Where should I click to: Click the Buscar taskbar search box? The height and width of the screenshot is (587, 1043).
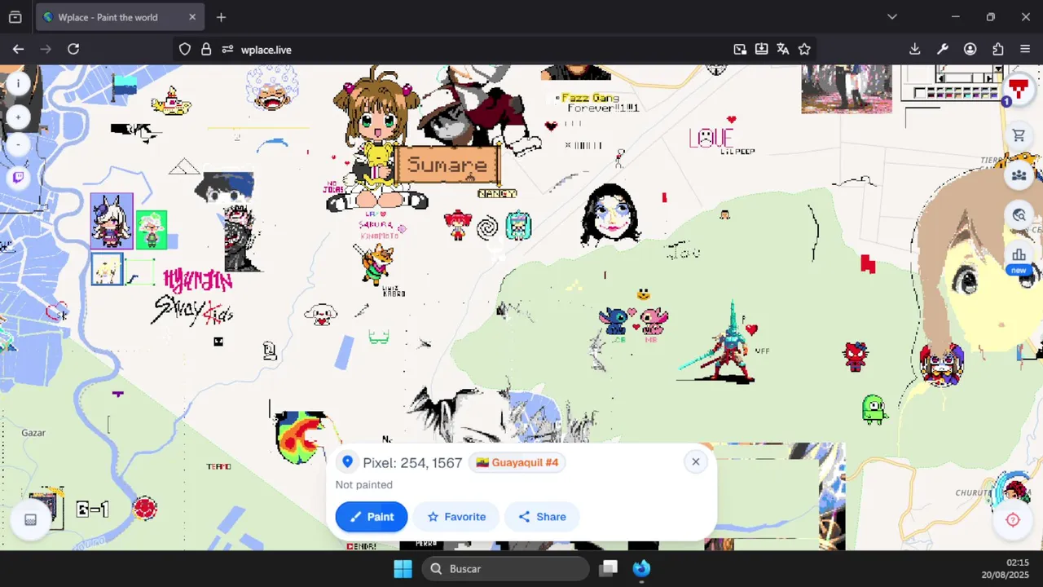505,569
